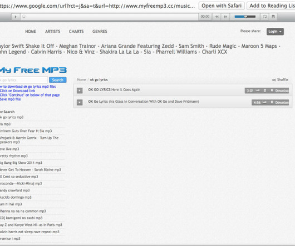Screen dimensions: 295x246
Task: Open Maroon 5 Maps link
Action: tap(259, 46)
